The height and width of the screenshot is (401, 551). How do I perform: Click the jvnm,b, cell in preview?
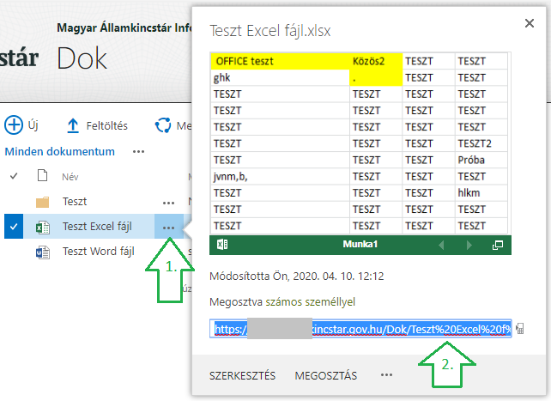tap(280, 176)
